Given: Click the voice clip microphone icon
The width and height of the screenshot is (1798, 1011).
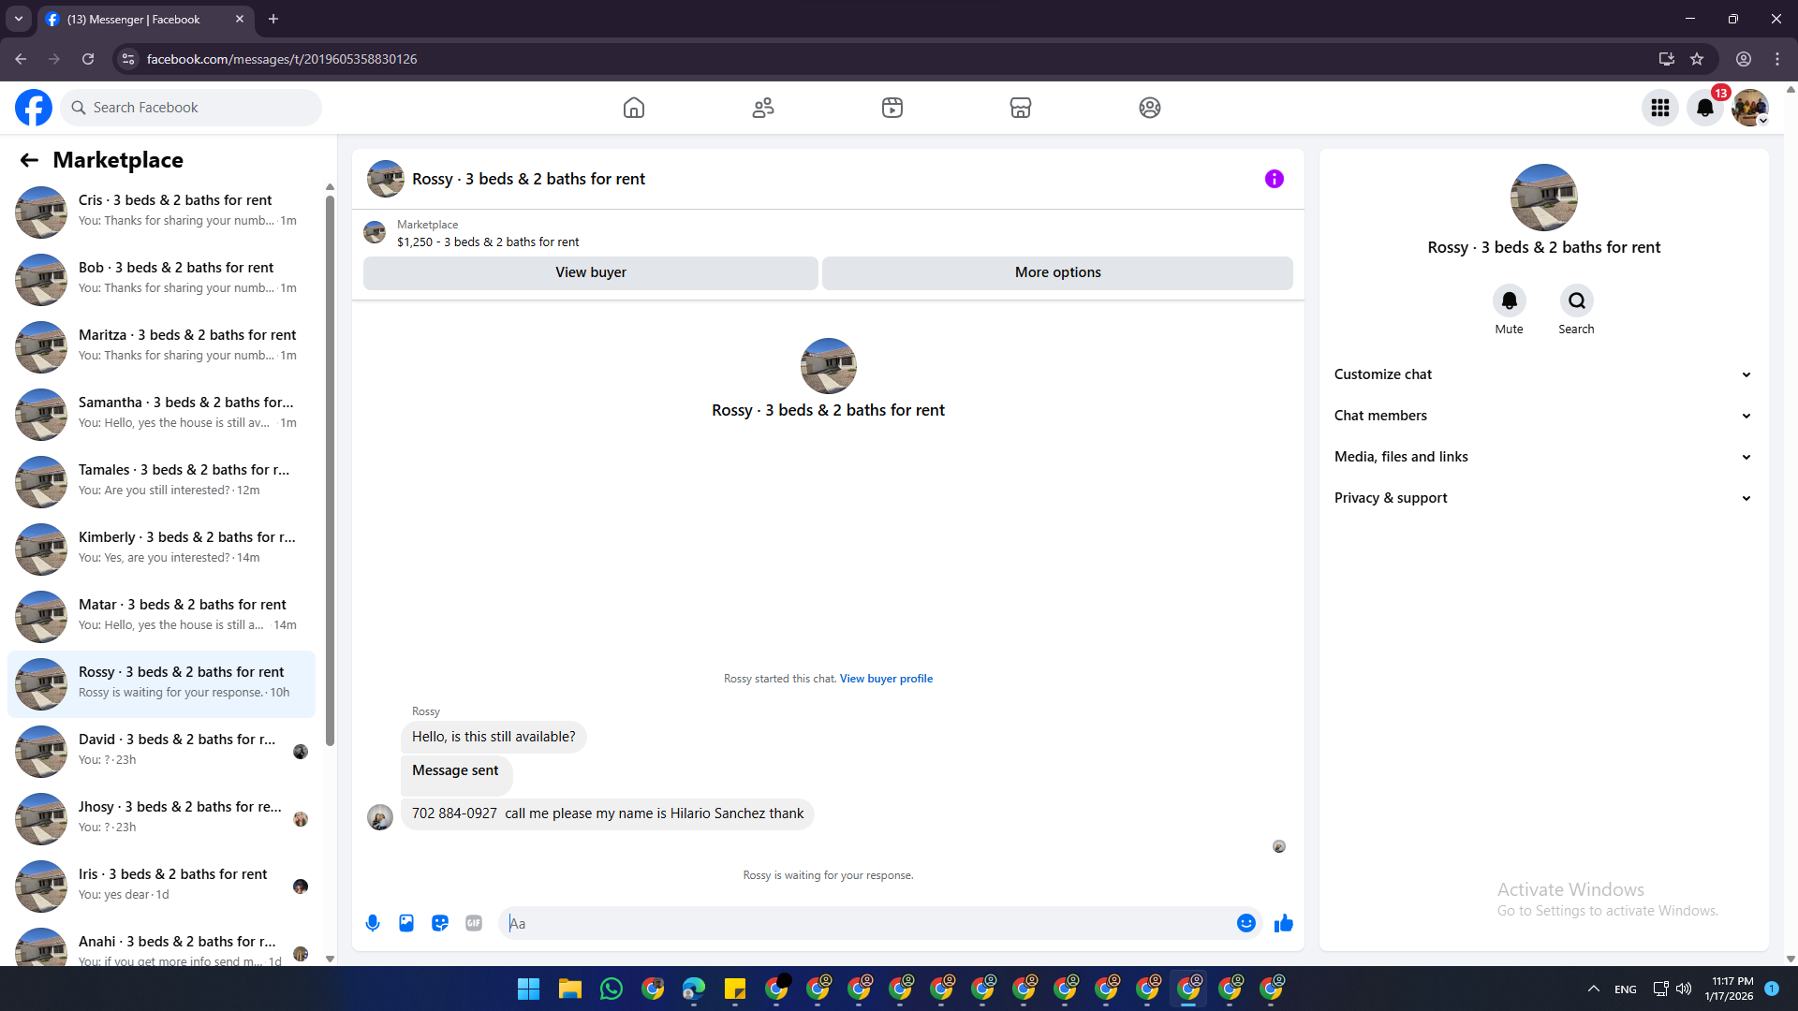Looking at the screenshot, I should (x=373, y=923).
